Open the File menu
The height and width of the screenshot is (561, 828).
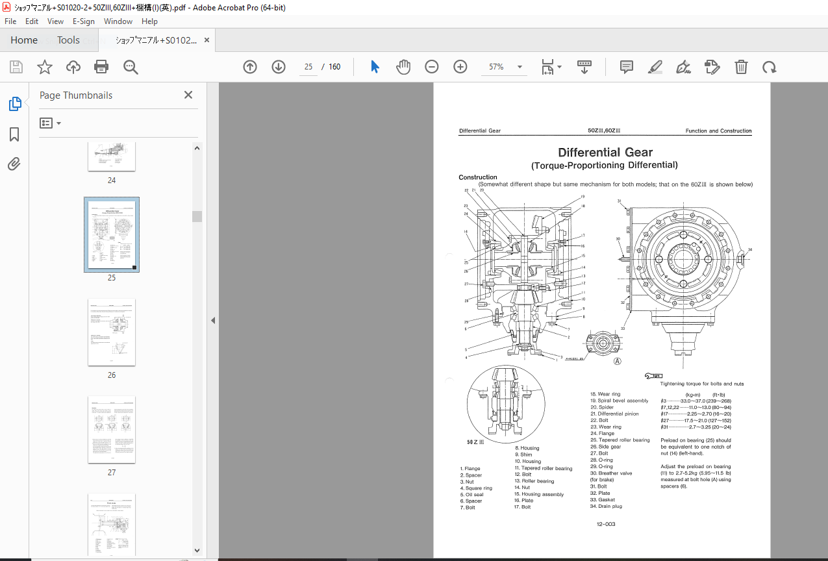[x=10, y=21]
